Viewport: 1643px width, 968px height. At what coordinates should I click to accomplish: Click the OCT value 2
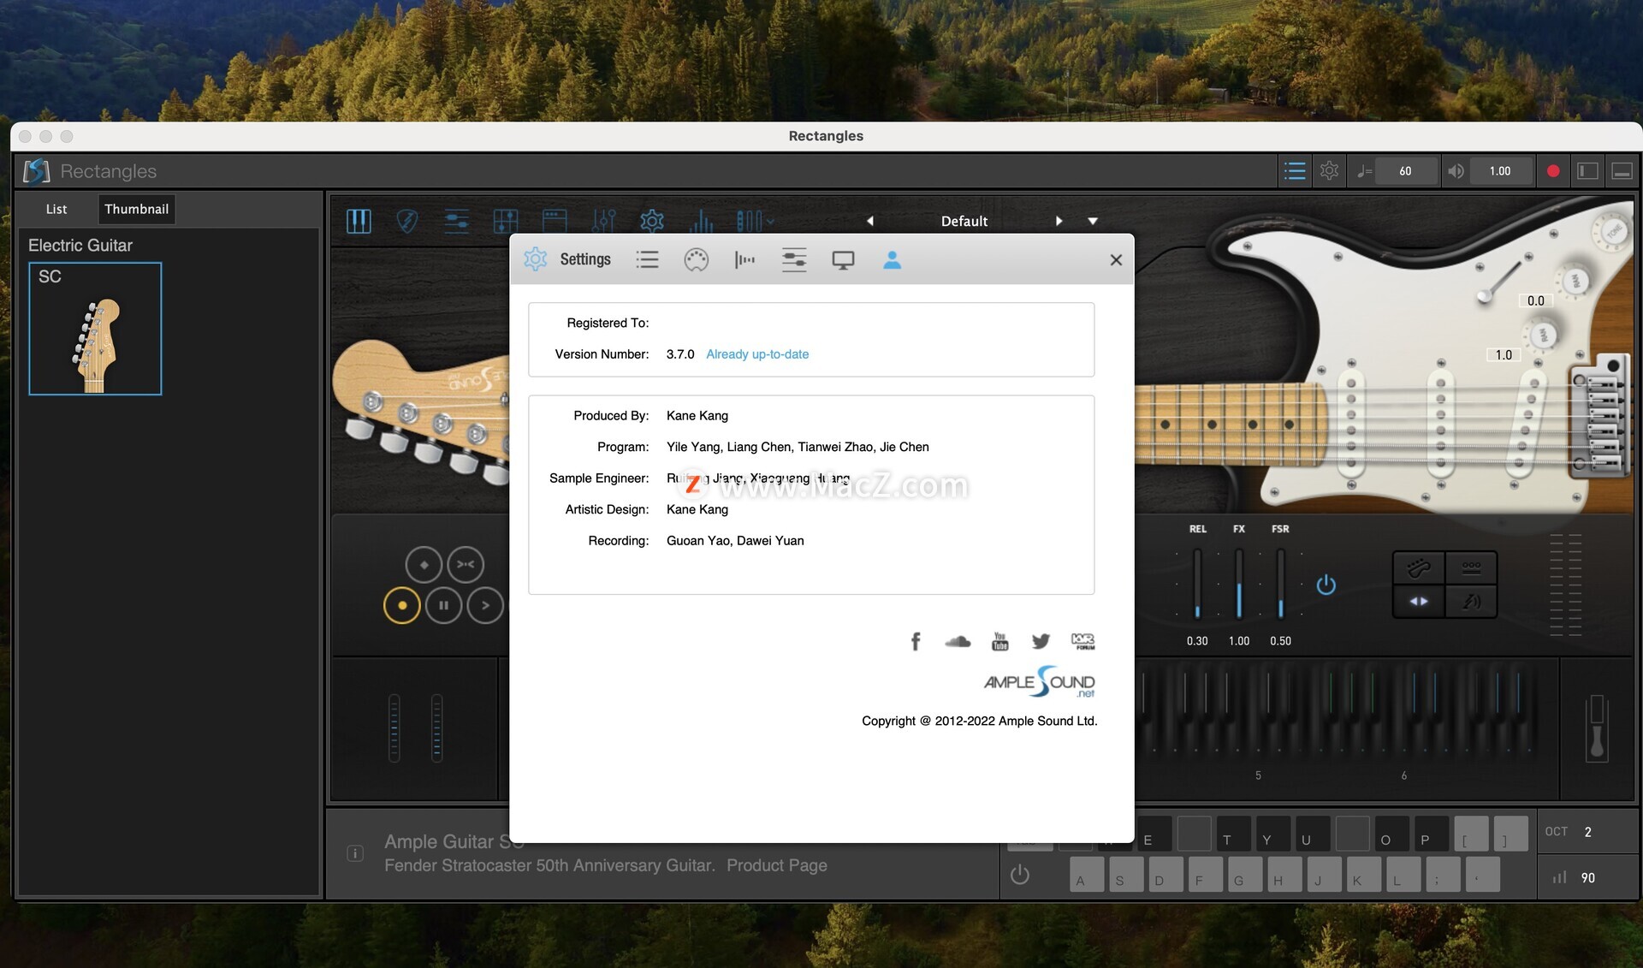[1588, 832]
